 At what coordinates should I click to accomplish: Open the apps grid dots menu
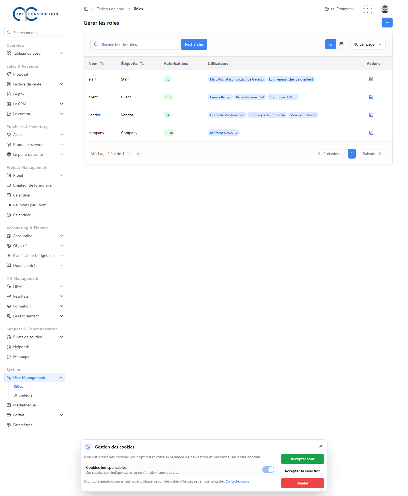click(x=367, y=9)
